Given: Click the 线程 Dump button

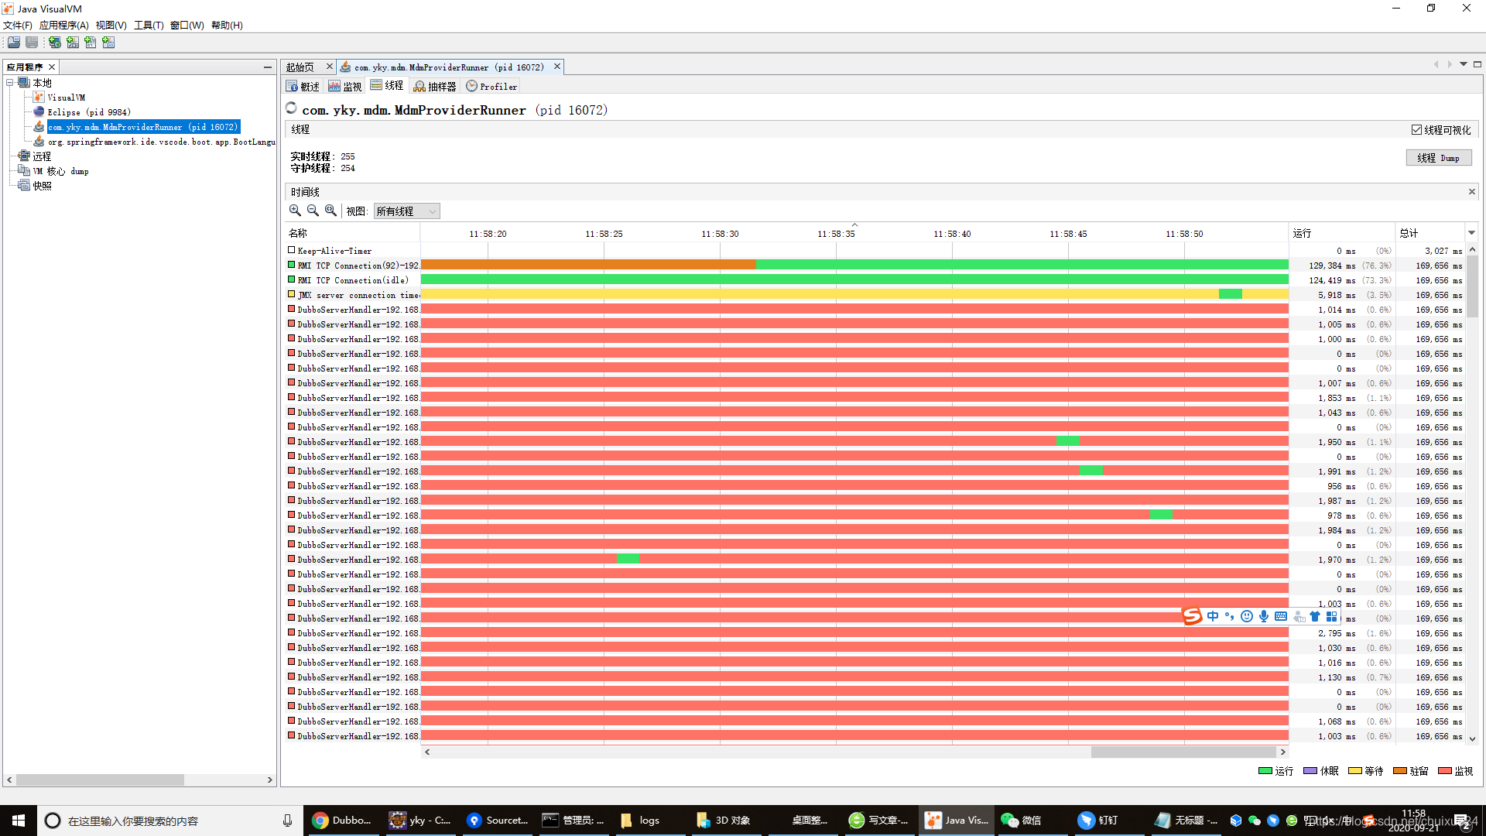Looking at the screenshot, I should click(1438, 158).
